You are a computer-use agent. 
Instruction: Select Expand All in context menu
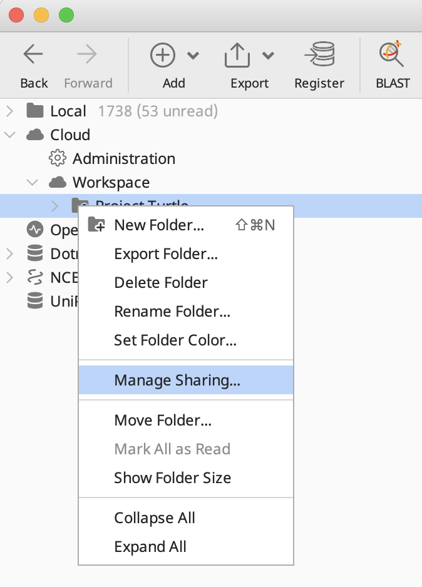click(x=150, y=547)
